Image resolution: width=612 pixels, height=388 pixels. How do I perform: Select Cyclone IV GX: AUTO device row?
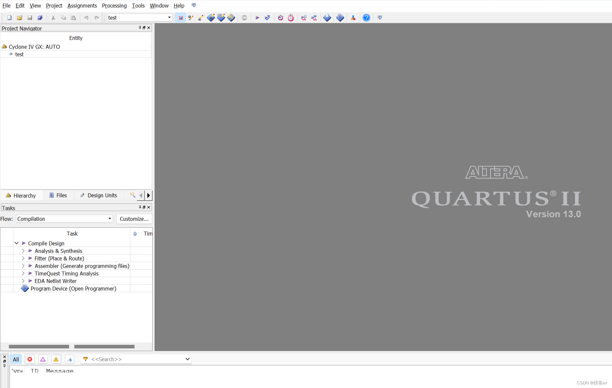coord(76,47)
